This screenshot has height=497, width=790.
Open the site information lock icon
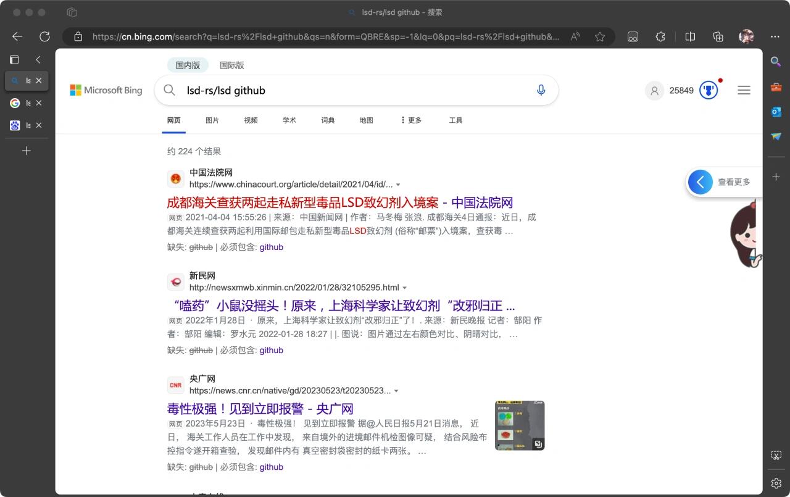78,36
